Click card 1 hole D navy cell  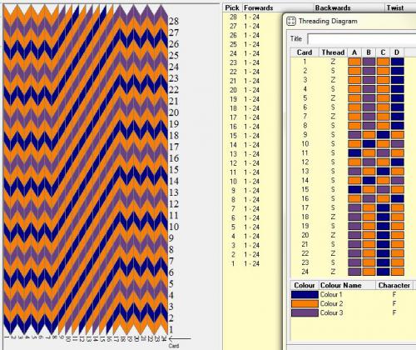398,62
